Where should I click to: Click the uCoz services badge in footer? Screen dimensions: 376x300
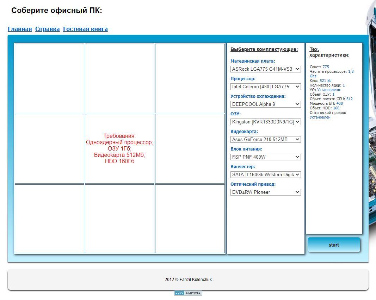point(188,293)
